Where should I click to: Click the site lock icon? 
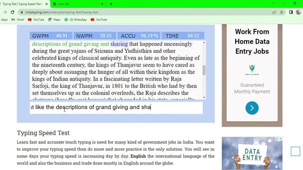pyautogui.click(x=22, y=12)
